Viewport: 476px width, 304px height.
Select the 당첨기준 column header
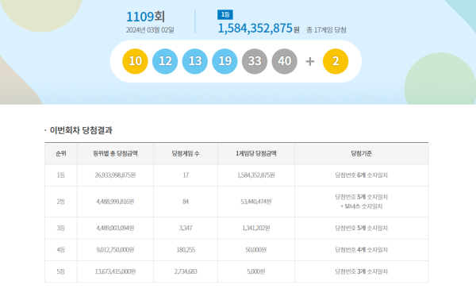tap(361, 154)
